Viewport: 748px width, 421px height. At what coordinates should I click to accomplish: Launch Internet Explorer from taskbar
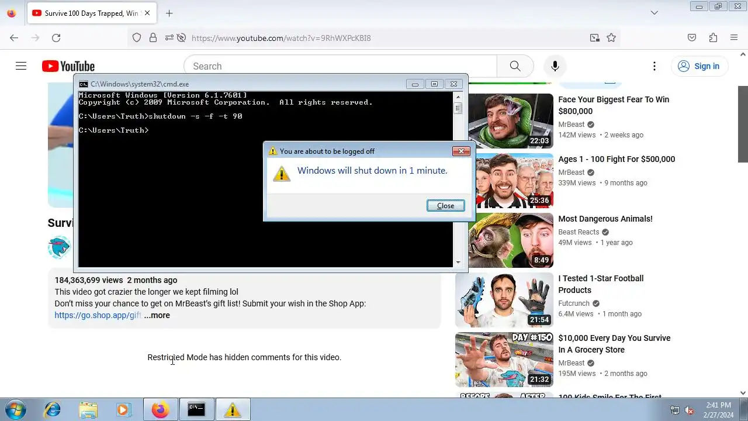53,410
